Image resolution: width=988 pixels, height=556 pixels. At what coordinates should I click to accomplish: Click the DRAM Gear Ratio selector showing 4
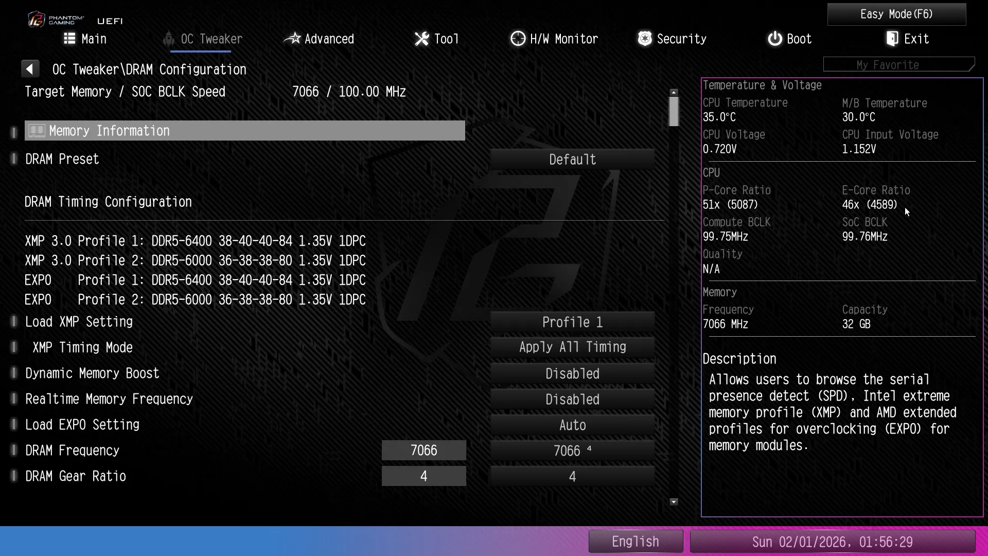pos(572,477)
